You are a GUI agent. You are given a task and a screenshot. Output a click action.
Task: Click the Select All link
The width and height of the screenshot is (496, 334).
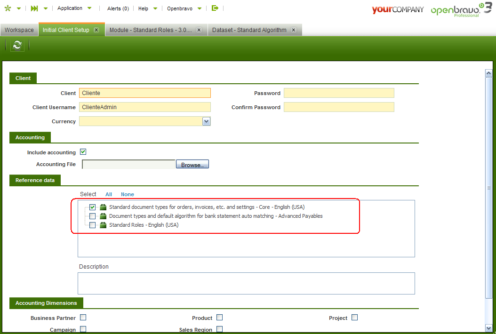coord(109,194)
